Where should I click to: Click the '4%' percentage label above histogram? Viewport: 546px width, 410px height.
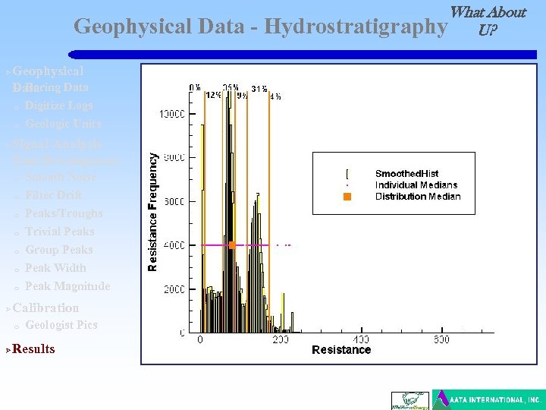point(275,96)
